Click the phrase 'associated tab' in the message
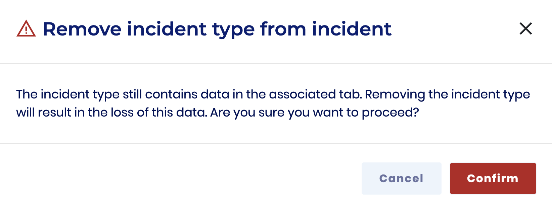The height and width of the screenshot is (213, 552). (315, 94)
